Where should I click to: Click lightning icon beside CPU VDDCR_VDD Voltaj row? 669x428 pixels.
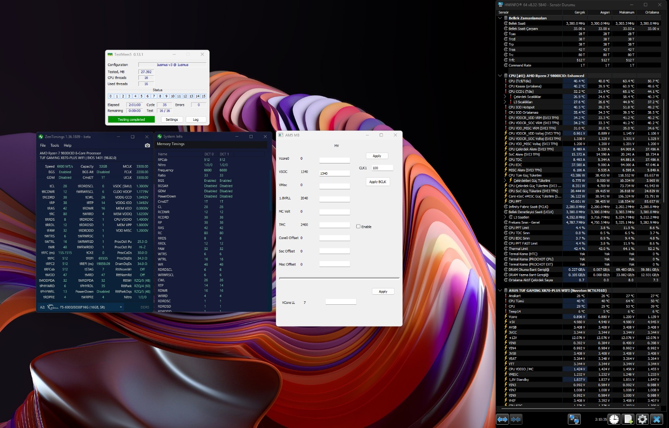tap(506, 133)
